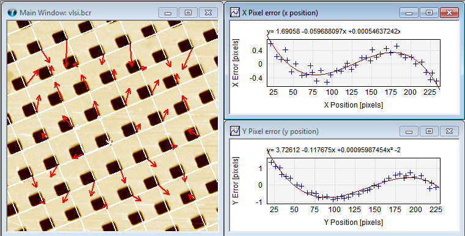Click the 'Y Position [pixels]' axis label
465x236 pixels.
[353, 223]
